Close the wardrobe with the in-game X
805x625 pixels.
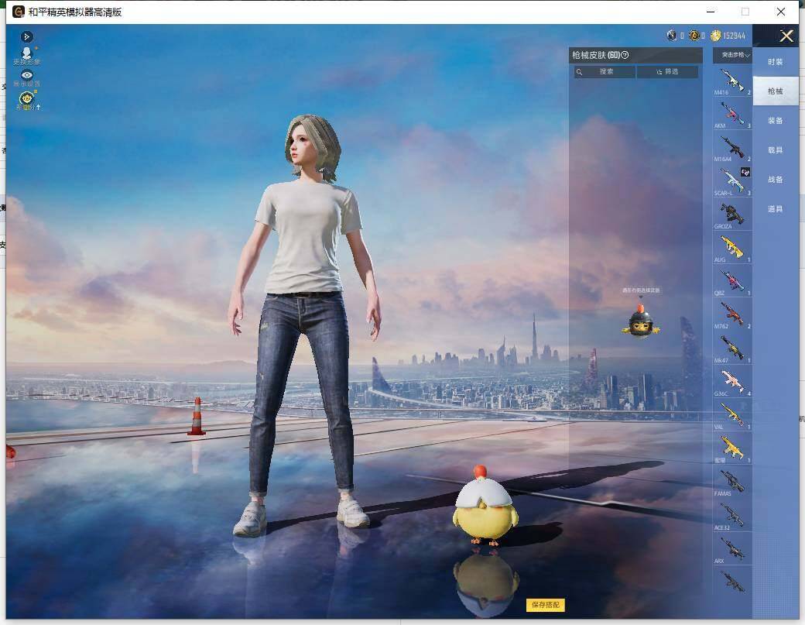coord(786,36)
